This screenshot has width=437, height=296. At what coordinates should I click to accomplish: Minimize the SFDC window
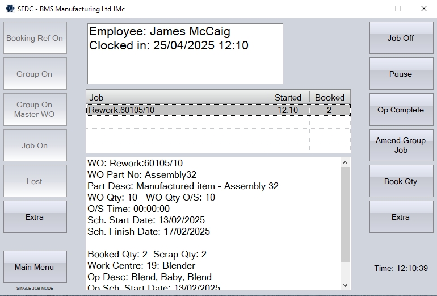[x=372, y=9]
